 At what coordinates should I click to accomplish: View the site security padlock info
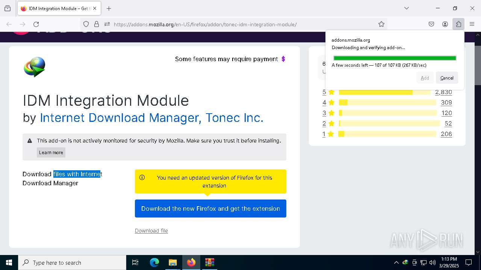pos(97,24)
